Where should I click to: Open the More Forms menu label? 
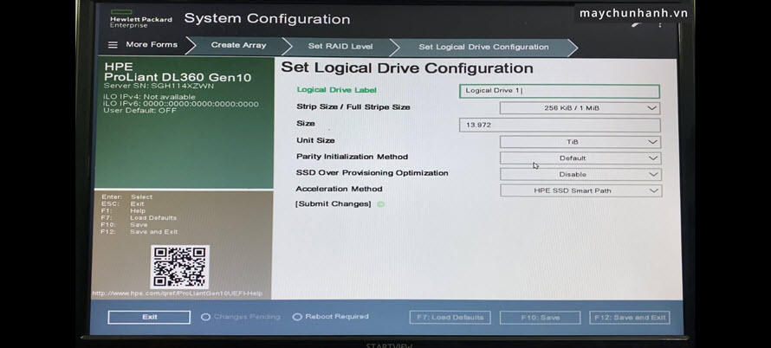click(x=152, y=44)
